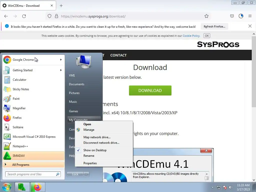The height and width of the screenshot is (192, 256).
Task: Open shutdown options arrow next to Lock
Action: coord(86,174)
